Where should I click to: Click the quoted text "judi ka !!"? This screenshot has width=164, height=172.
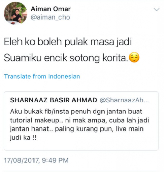(23, 138)
